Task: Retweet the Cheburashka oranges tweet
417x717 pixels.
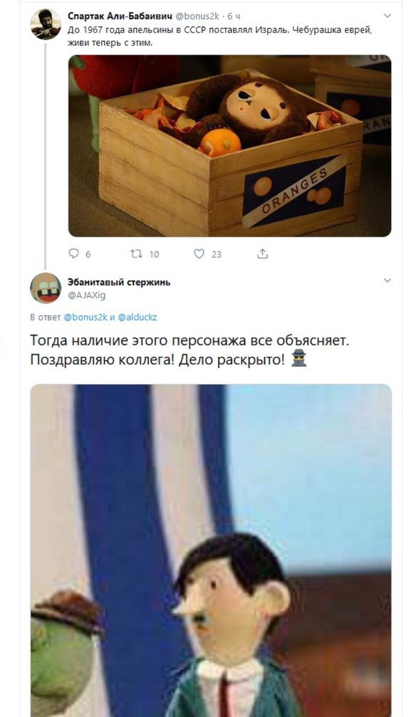Action: pos(135,254)
